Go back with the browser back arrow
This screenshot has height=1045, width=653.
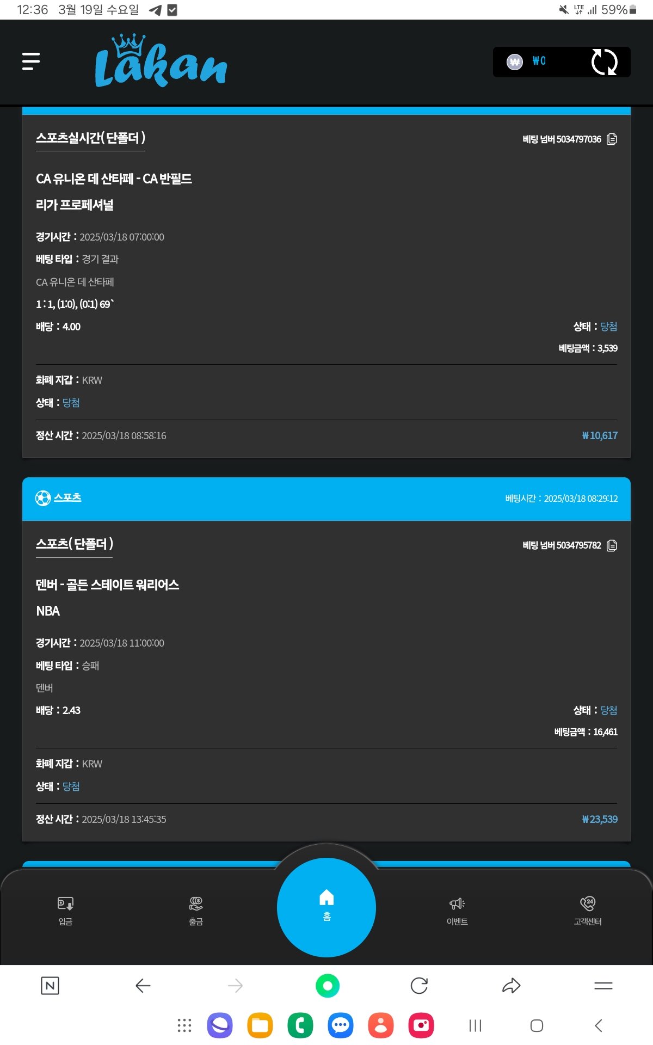(x=143, y=986)
